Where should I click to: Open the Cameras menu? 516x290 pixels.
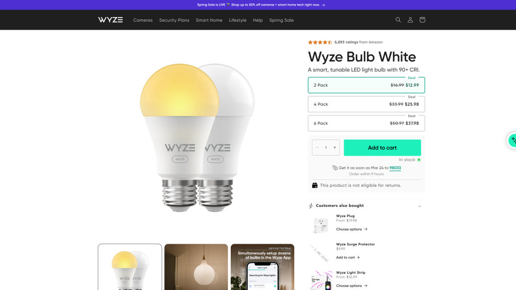(143, 20)
